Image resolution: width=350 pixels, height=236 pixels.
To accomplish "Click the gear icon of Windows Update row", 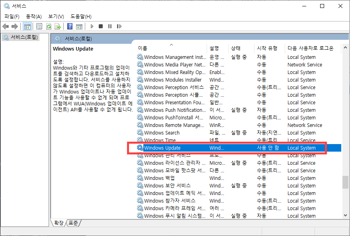I will (140, 147).
